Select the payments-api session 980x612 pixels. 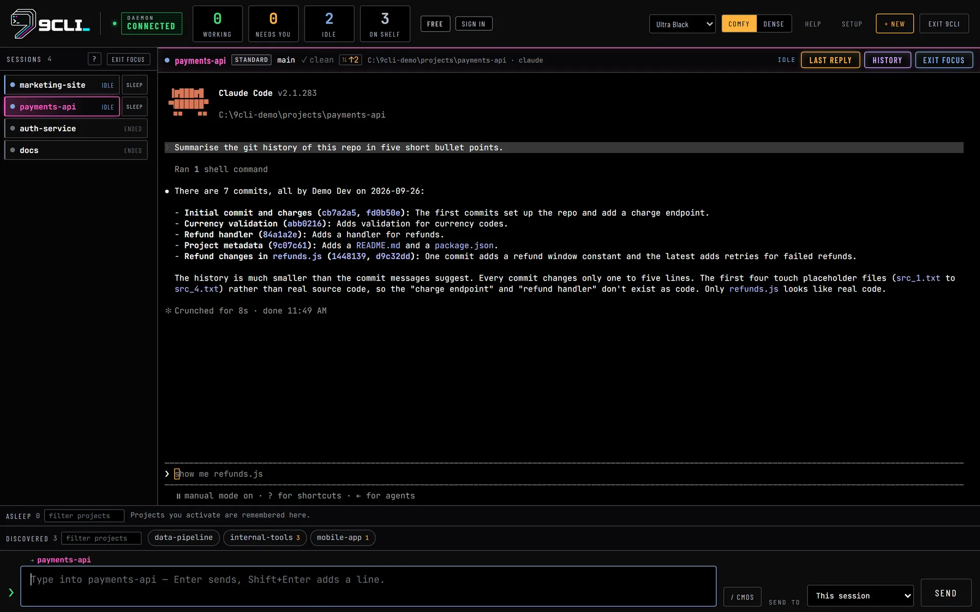[x=62, y=107]
